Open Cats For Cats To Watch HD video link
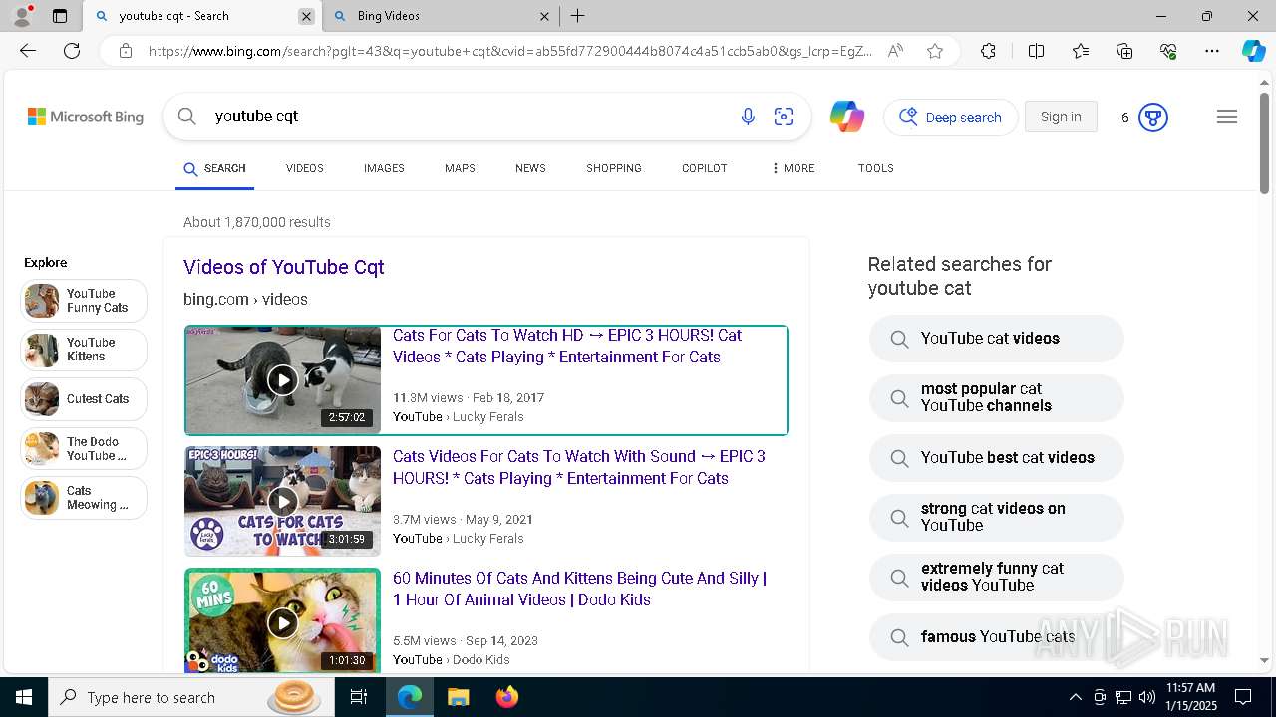 pyautogui.click(x=567, y=346)
